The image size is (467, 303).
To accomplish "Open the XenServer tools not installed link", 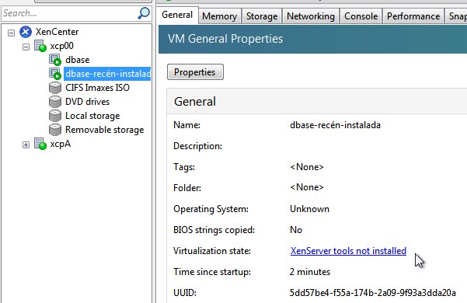I will (x=348, y=251).
